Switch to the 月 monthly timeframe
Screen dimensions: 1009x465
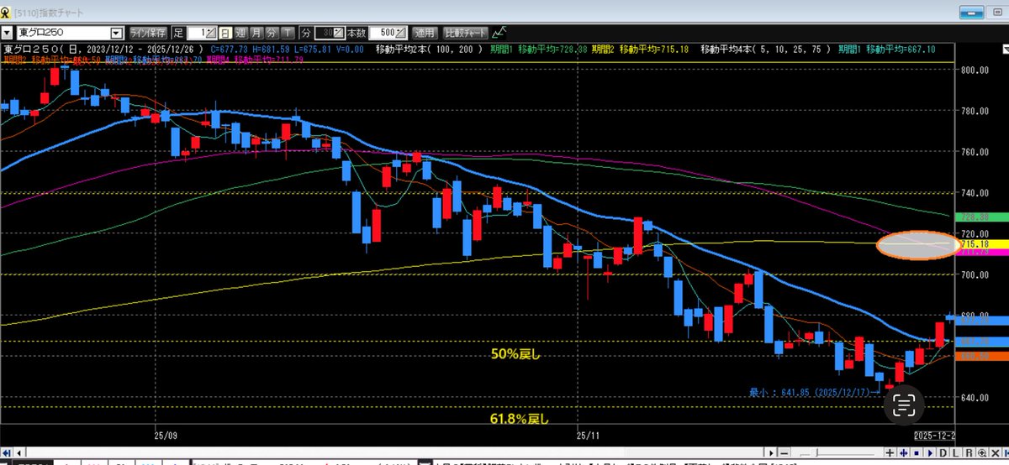pyautogui.click(x=256, y=33)
